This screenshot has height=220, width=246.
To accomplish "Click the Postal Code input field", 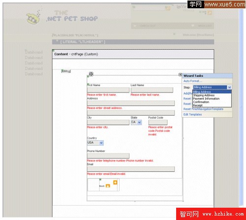I will [158, 122].
